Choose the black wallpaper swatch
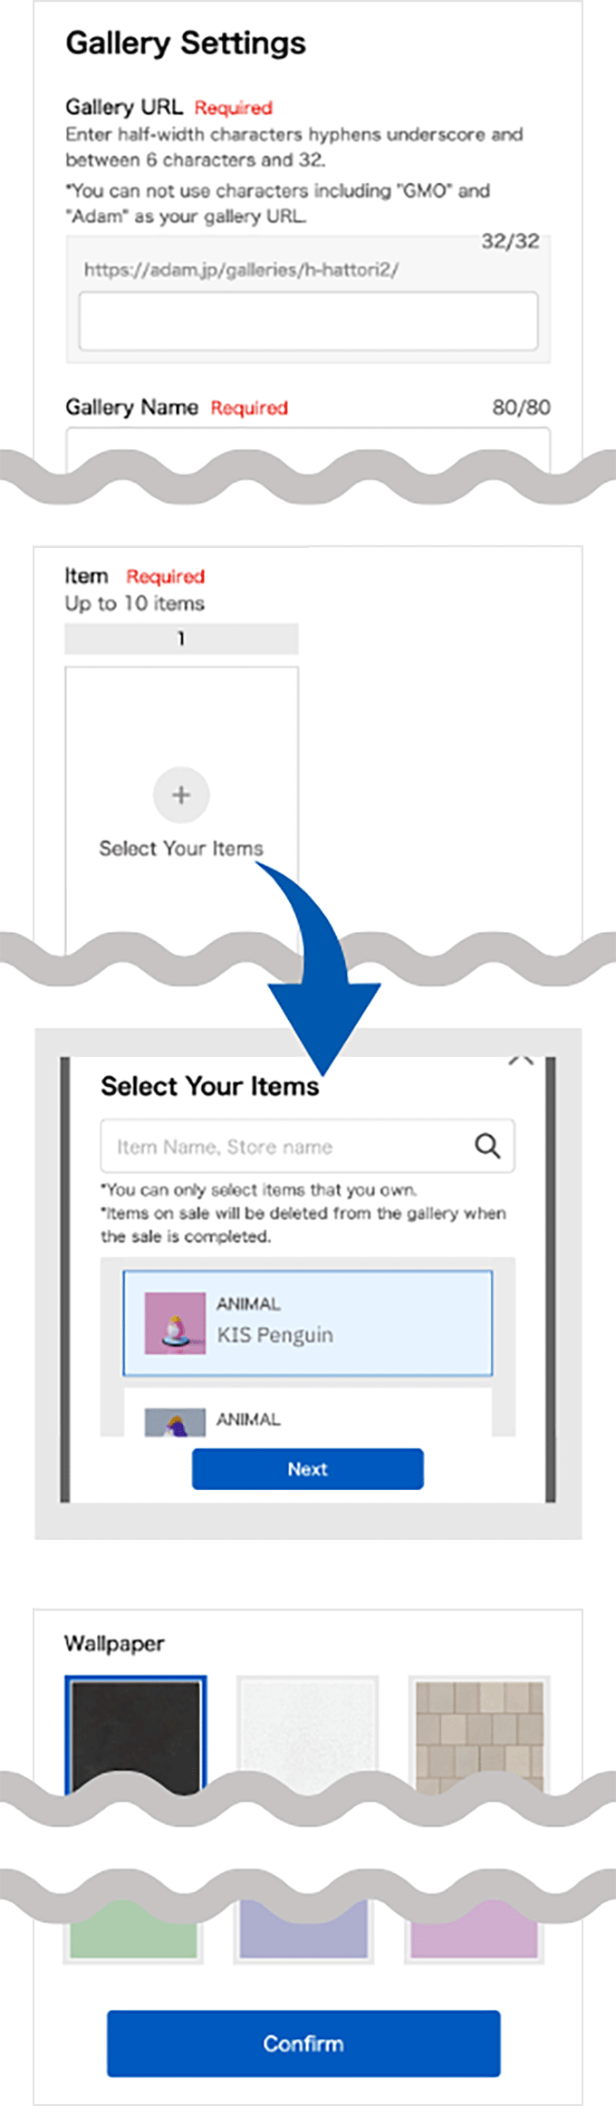616x2106 pixels. click(x=136, y=1733)
